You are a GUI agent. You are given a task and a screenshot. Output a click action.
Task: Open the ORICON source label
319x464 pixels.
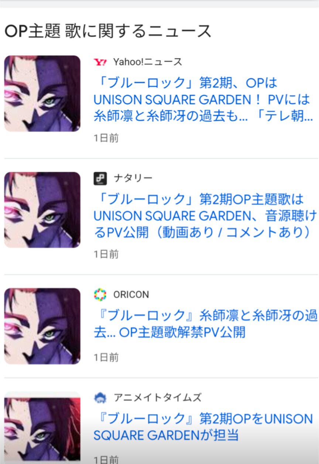[x=131, y=295]
